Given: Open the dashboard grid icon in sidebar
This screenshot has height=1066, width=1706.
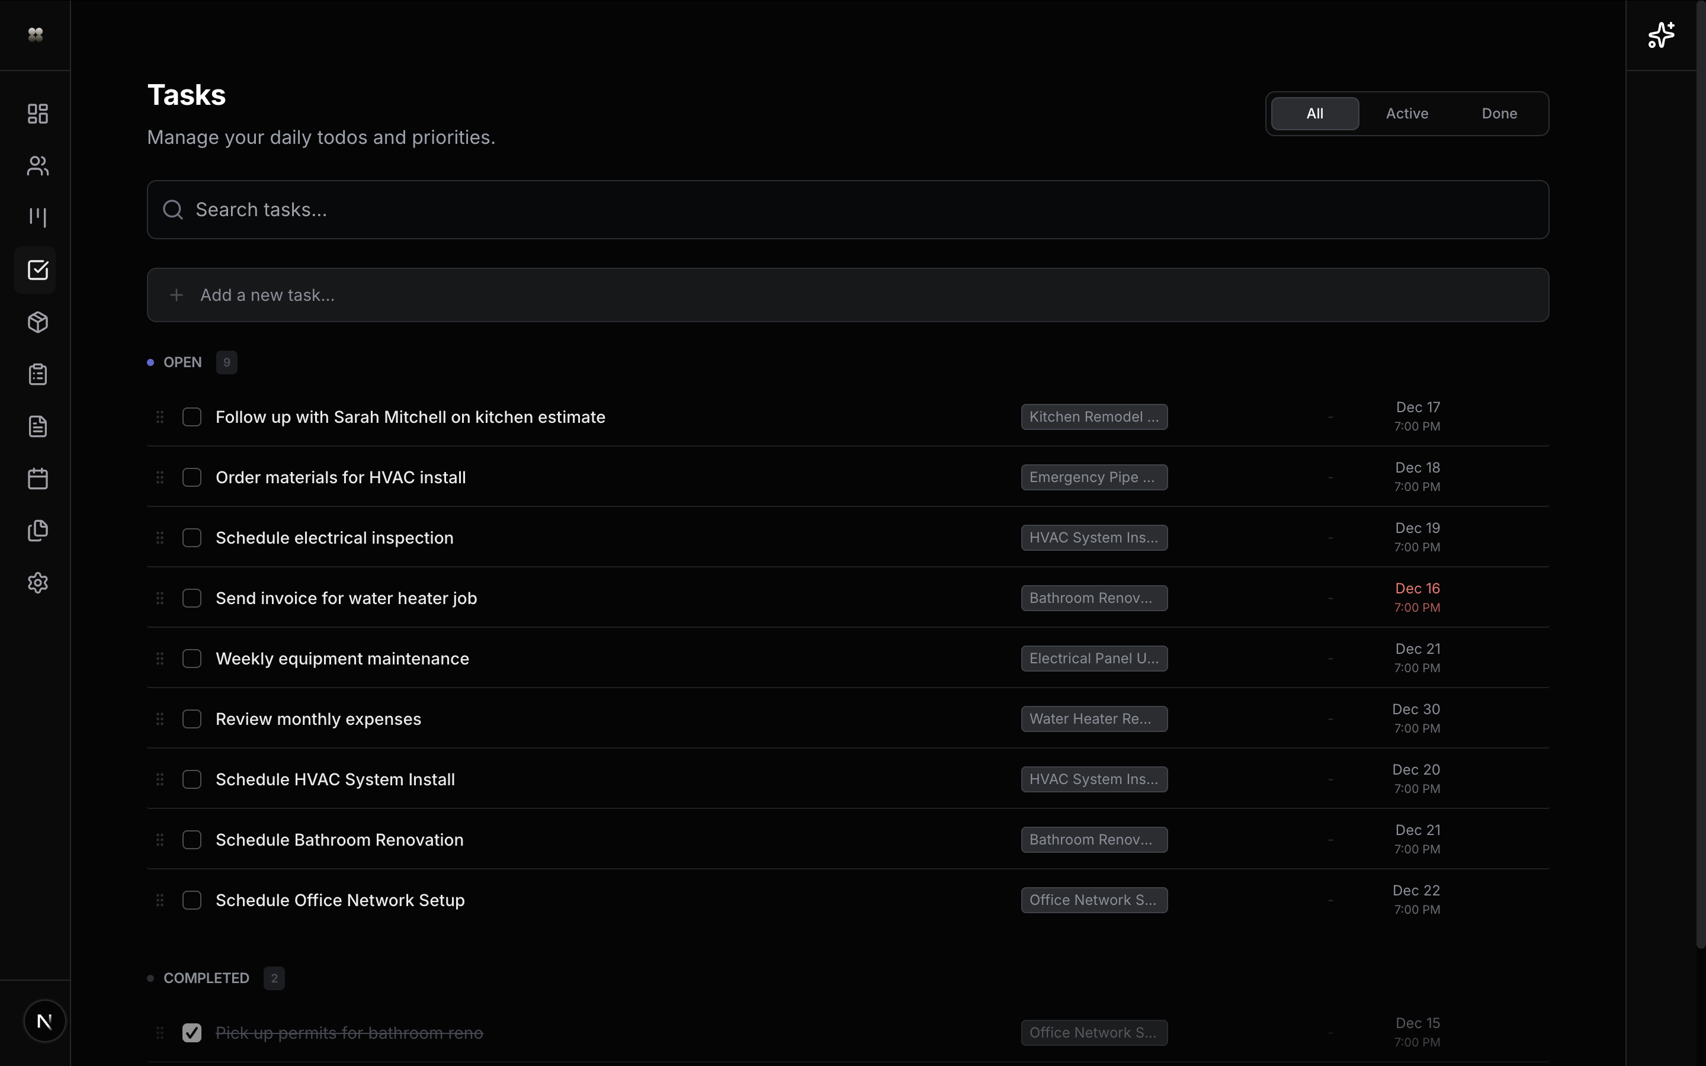Looking at the screenshot, I should pos(36,113).
